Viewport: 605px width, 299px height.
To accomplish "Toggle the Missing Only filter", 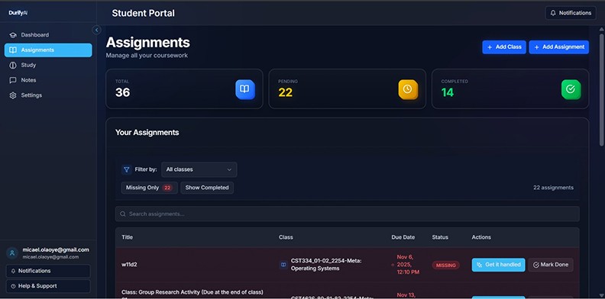I will click(149, 188).
